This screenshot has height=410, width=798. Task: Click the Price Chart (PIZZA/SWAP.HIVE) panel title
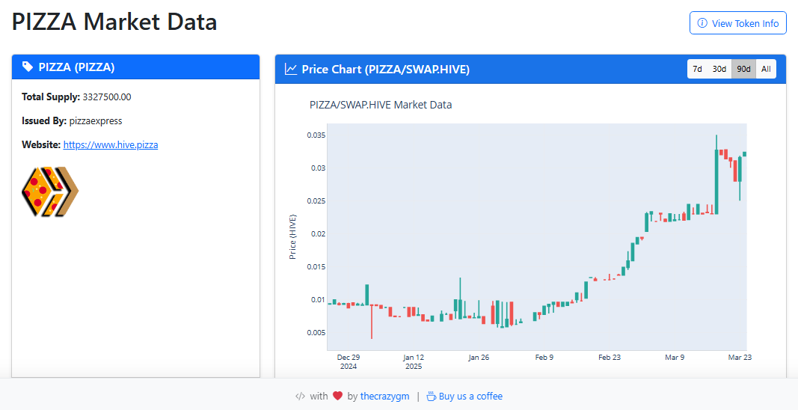385,69
